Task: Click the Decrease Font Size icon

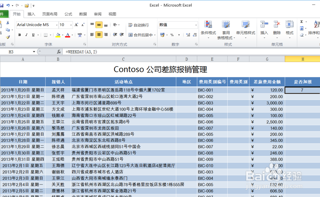Action: [x=83, y=25]
